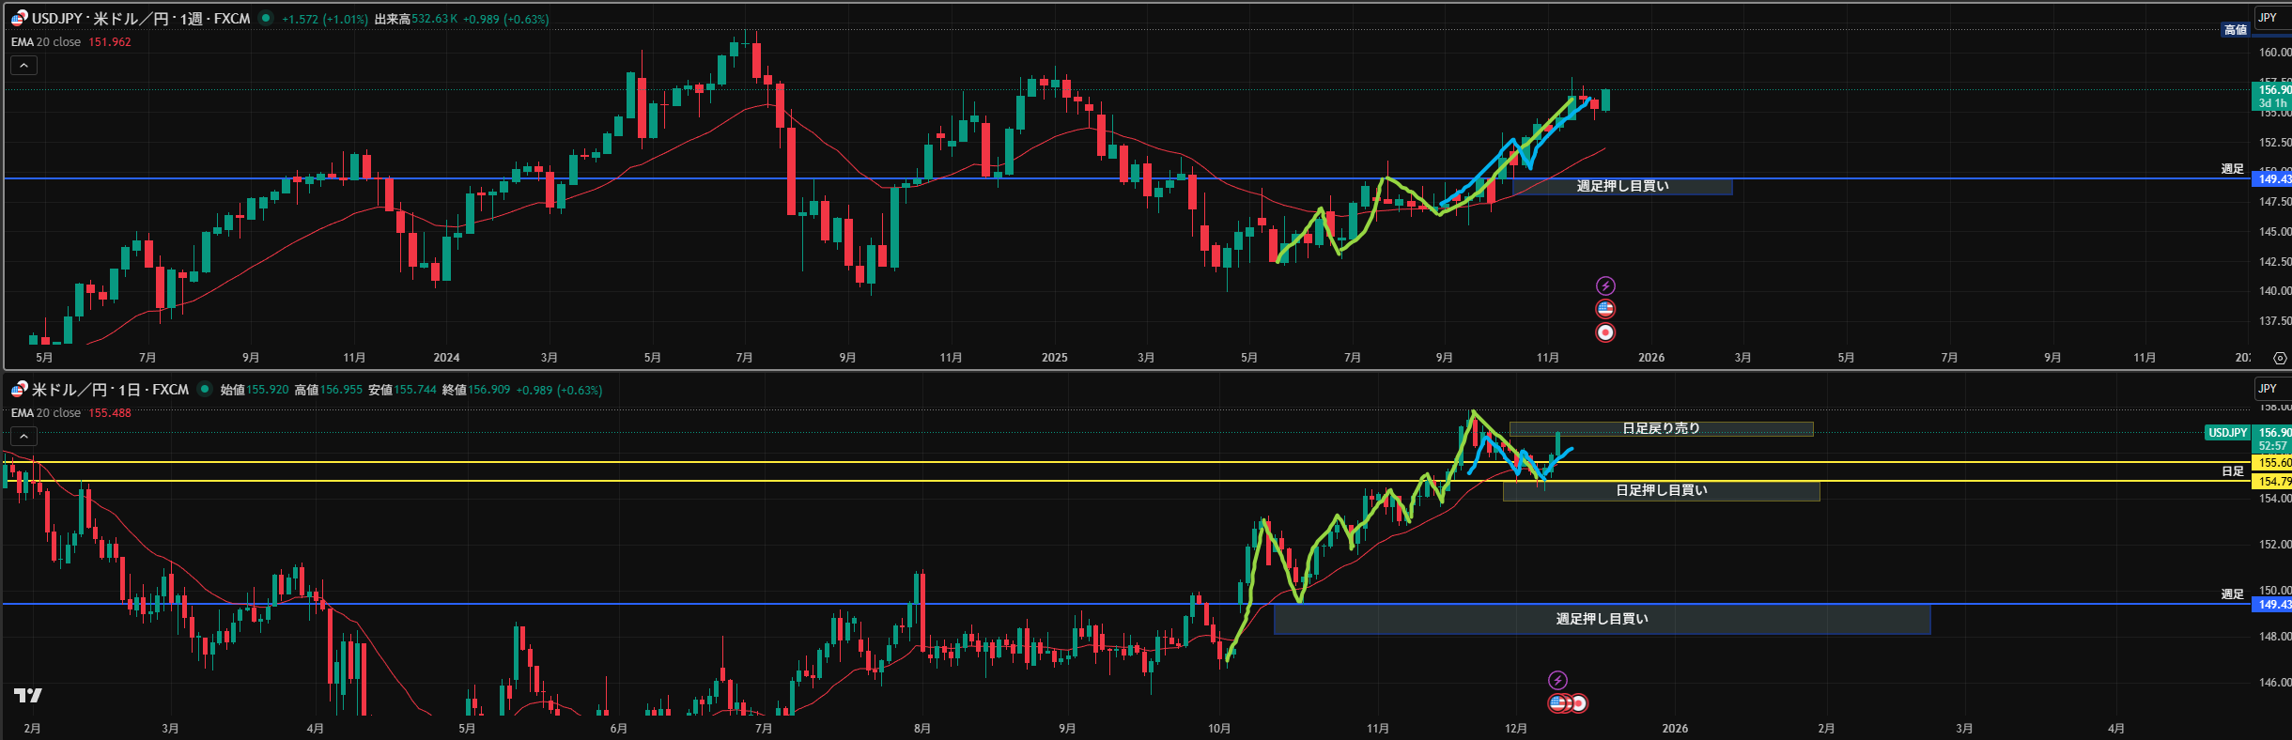Open weekly chart time axis settings gear
2292x740 pixels.
[x=2280, y=358]
